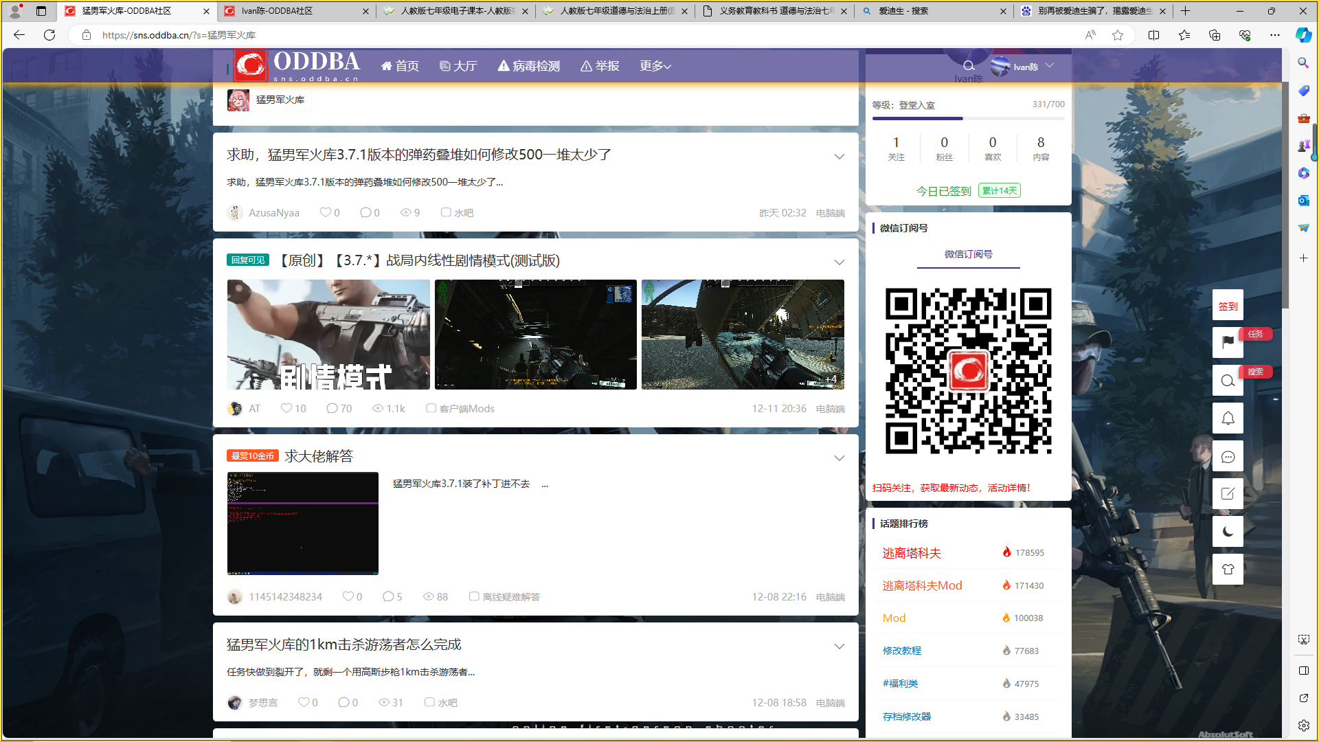Like the AT plot-mode post heart icon
Viewport: 1319px width, 742px height.
point(286,408)
